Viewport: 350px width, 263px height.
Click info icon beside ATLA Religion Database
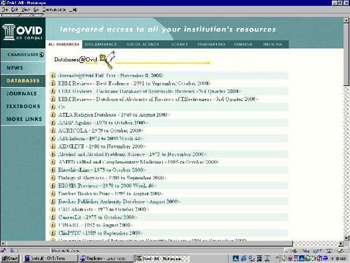point(52,115)
